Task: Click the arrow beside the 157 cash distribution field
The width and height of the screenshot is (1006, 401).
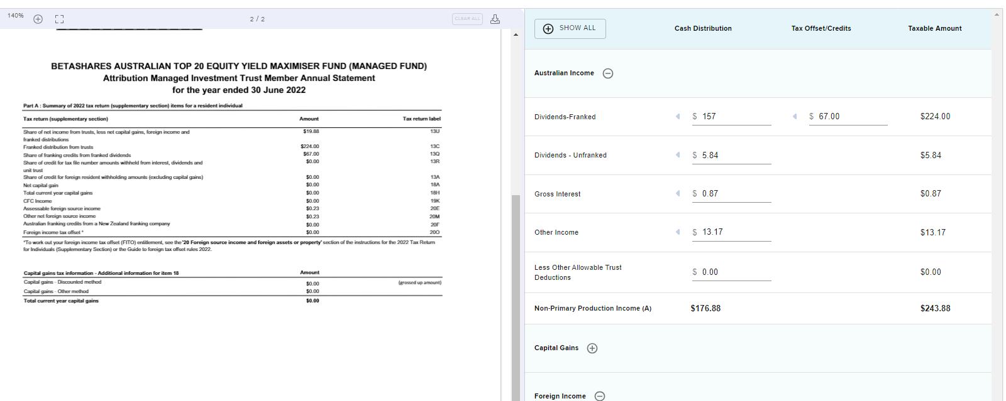Action: (x=678, y=116)
